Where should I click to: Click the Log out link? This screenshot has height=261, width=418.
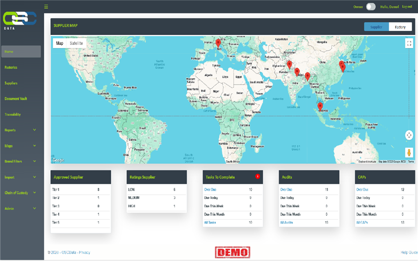pyautogui.click(x=407, y=7)
